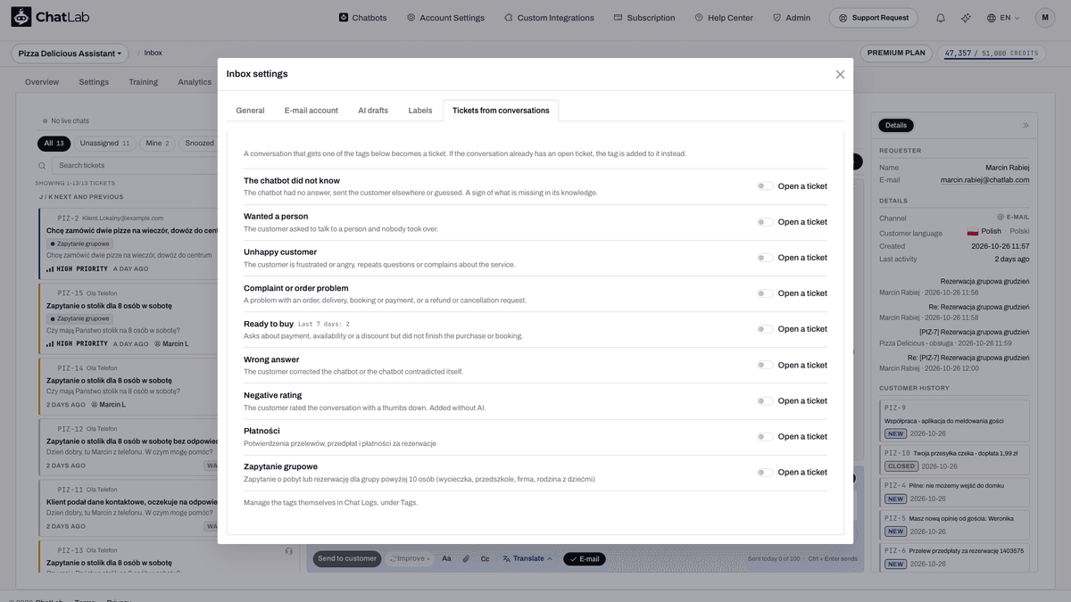Toggle Open a ticket for Płatności

coord(765,437)
